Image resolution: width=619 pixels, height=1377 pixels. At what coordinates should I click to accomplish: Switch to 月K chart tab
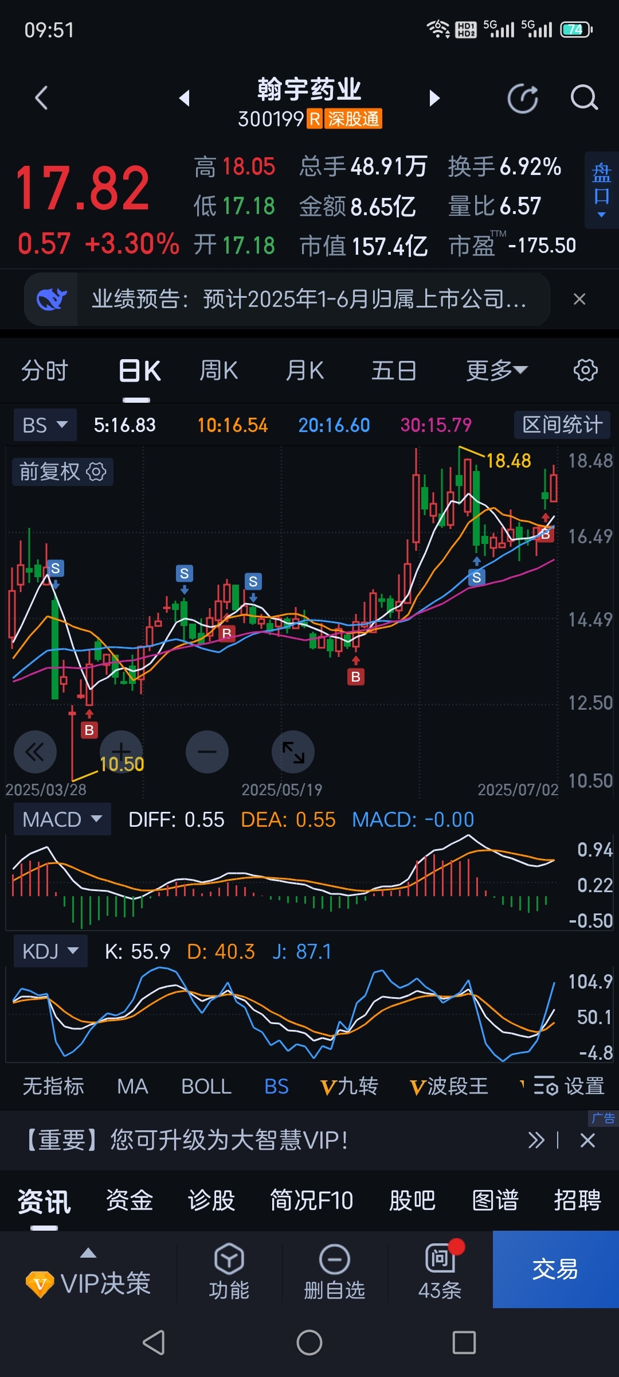304,371
